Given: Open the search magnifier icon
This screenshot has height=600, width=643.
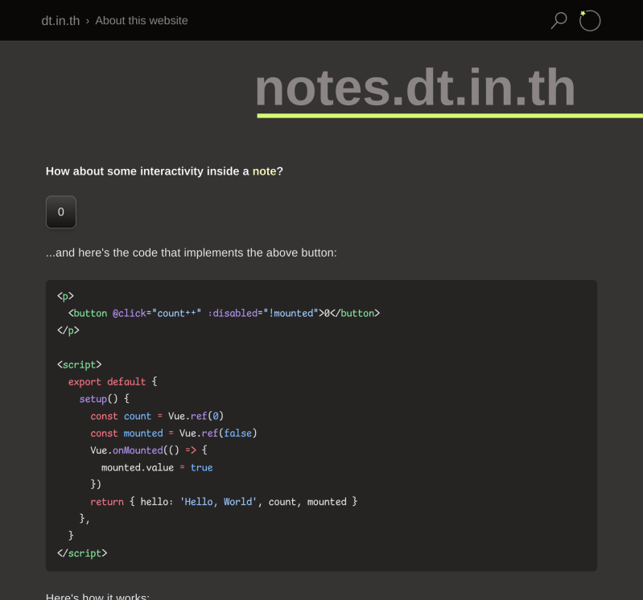Looking at the screenshot, I should pyautogui.click(x=559, y=20).
